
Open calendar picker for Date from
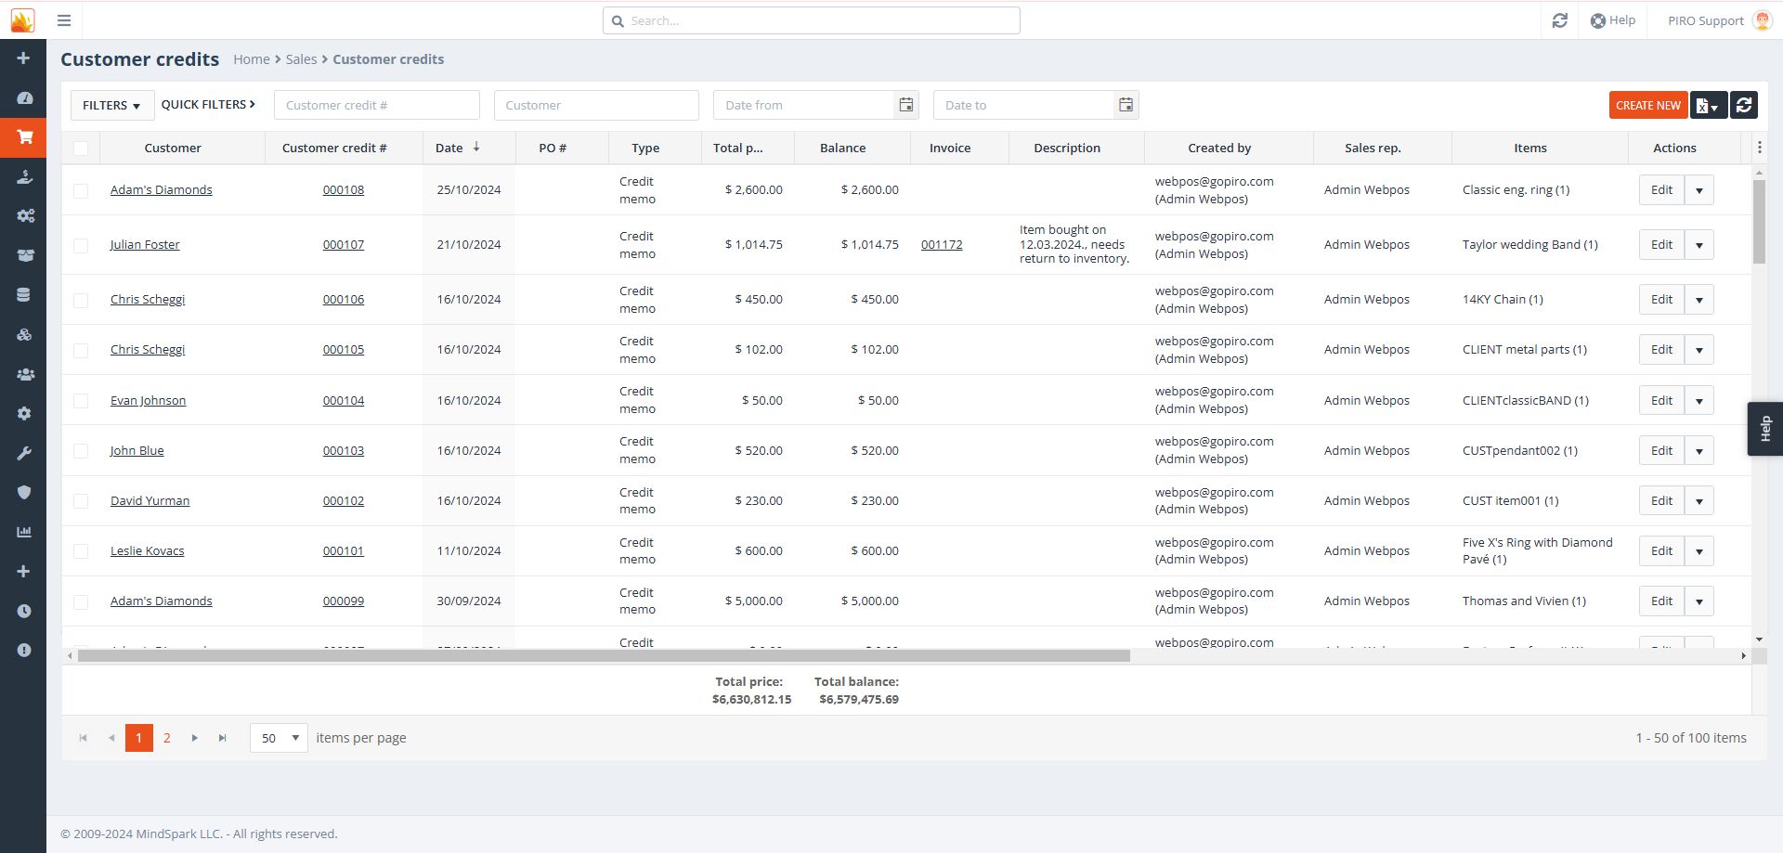pyautogui.click(x=905, y=105)
